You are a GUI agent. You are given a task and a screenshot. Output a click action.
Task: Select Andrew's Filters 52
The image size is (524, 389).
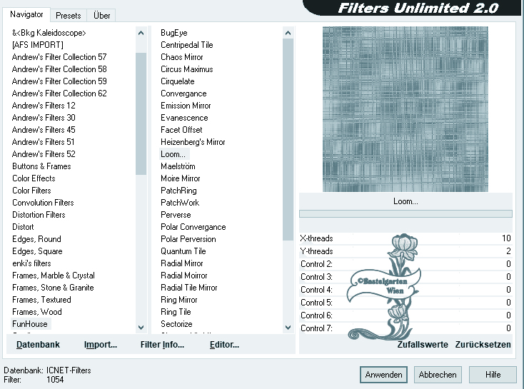[44, 154]
